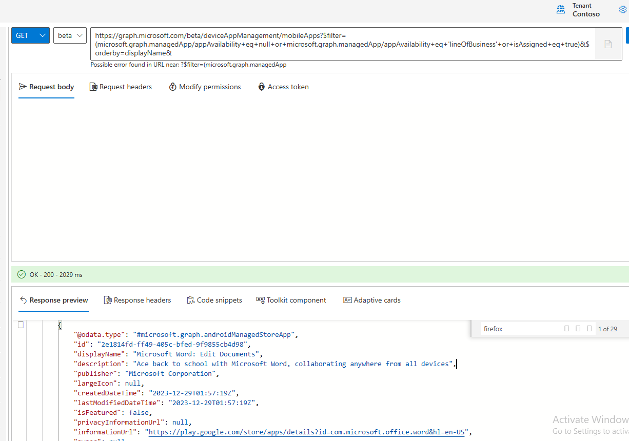Switch to the Toolkit component tab
629x441 pixels.
[x=291, y=300]
